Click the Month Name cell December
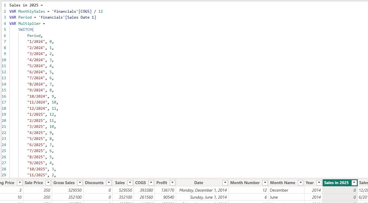368x203 pixels. [x=287, y=190]
